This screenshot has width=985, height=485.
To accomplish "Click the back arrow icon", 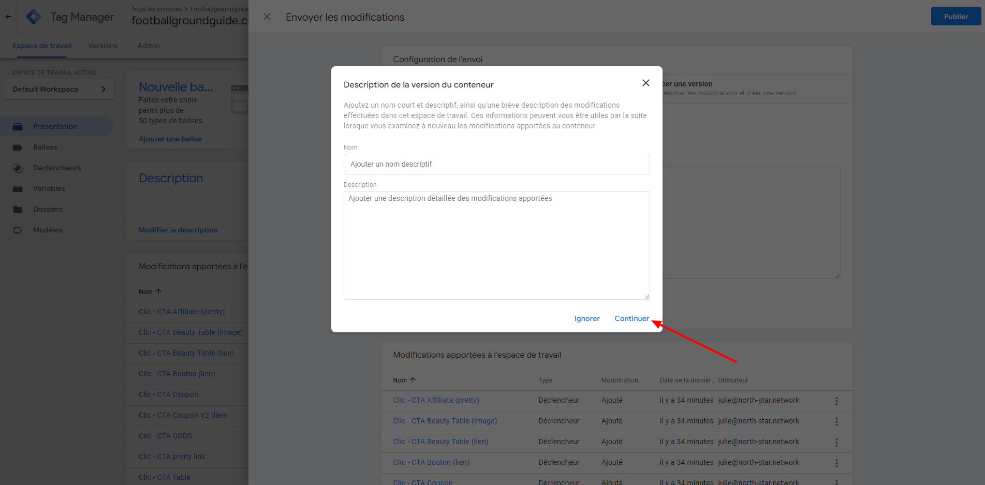I will (8, 17).
